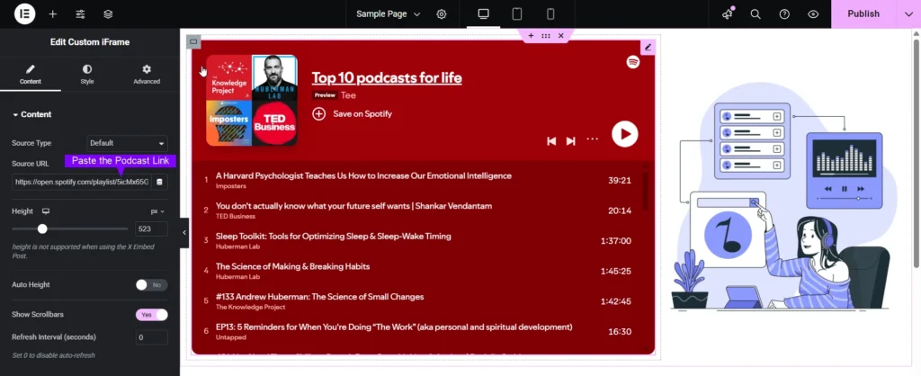This screenshot has width=921, height=376.
Task: Add a new element with plus icon
Action: 53,14
